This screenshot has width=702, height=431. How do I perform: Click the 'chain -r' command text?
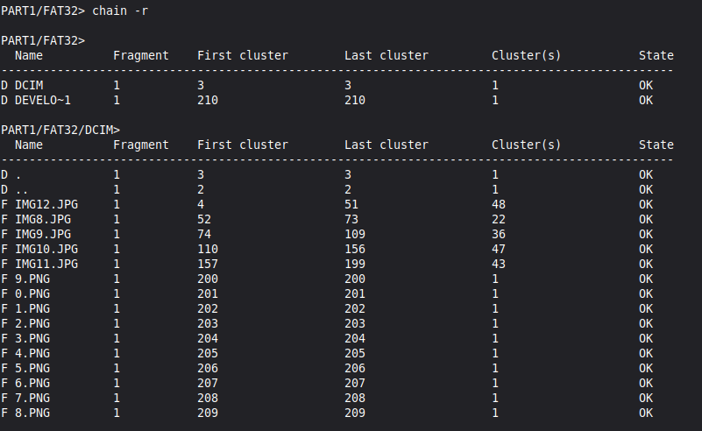119,11
